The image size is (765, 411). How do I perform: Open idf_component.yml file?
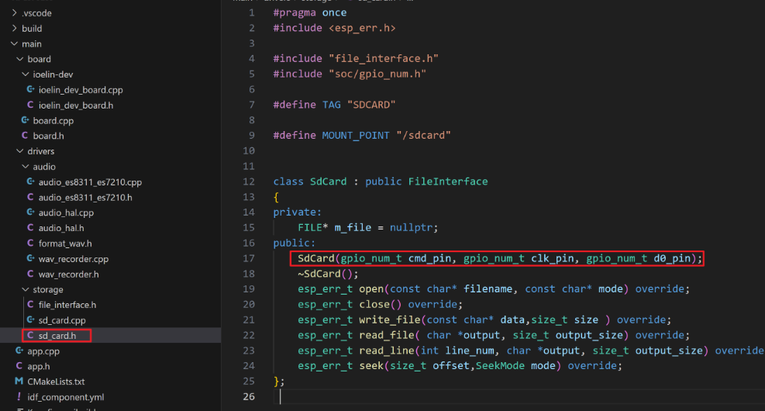(65, 397)
